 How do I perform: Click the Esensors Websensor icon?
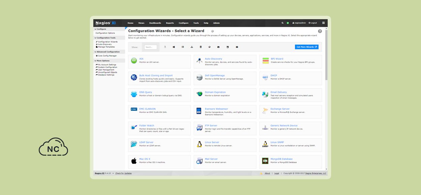(x=199, y=111)
